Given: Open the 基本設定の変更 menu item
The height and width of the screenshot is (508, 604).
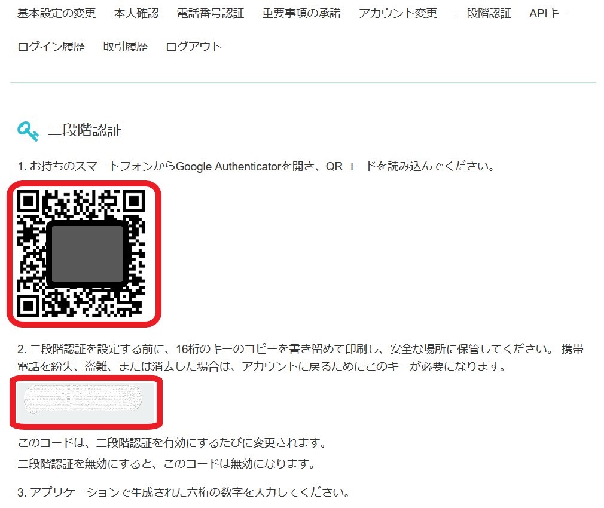Looking at the screenshot, I should coord(57,14).
